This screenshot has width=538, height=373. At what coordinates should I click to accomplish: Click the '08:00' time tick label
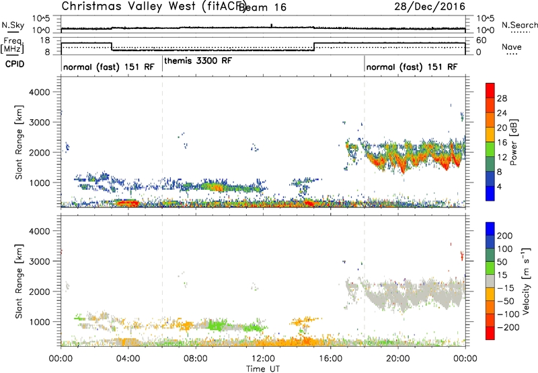[196, 359]
